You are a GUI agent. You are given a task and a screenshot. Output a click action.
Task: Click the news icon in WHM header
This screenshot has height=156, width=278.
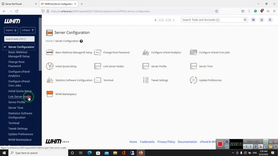tap(253, 20)
